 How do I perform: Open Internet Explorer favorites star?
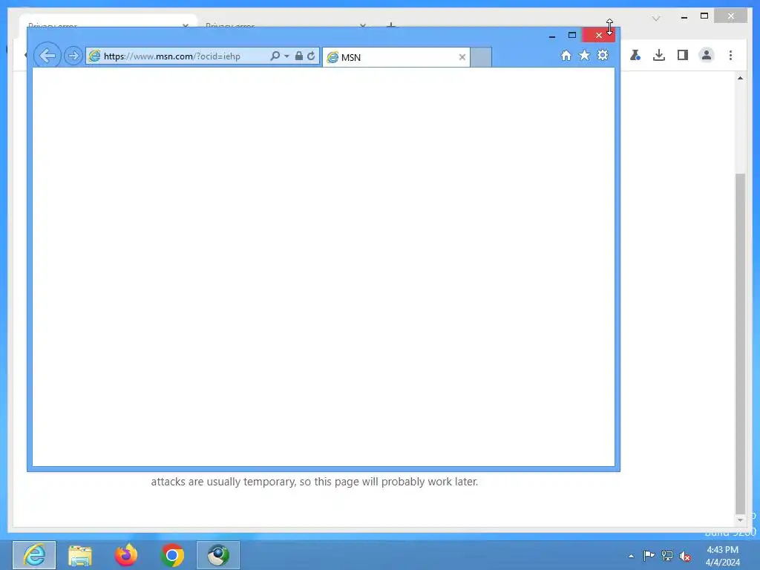click(x=585, y=55)
